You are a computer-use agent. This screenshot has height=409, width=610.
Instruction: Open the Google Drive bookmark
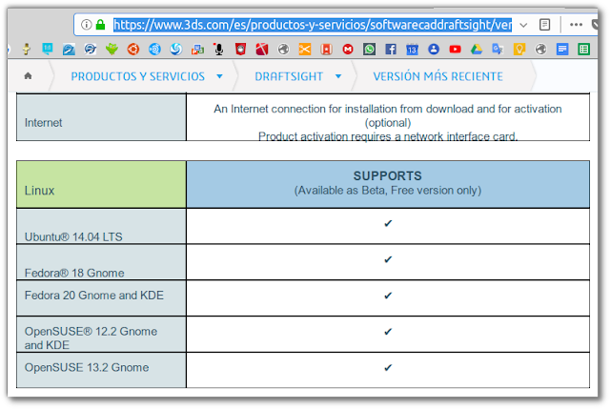[477, 50]
